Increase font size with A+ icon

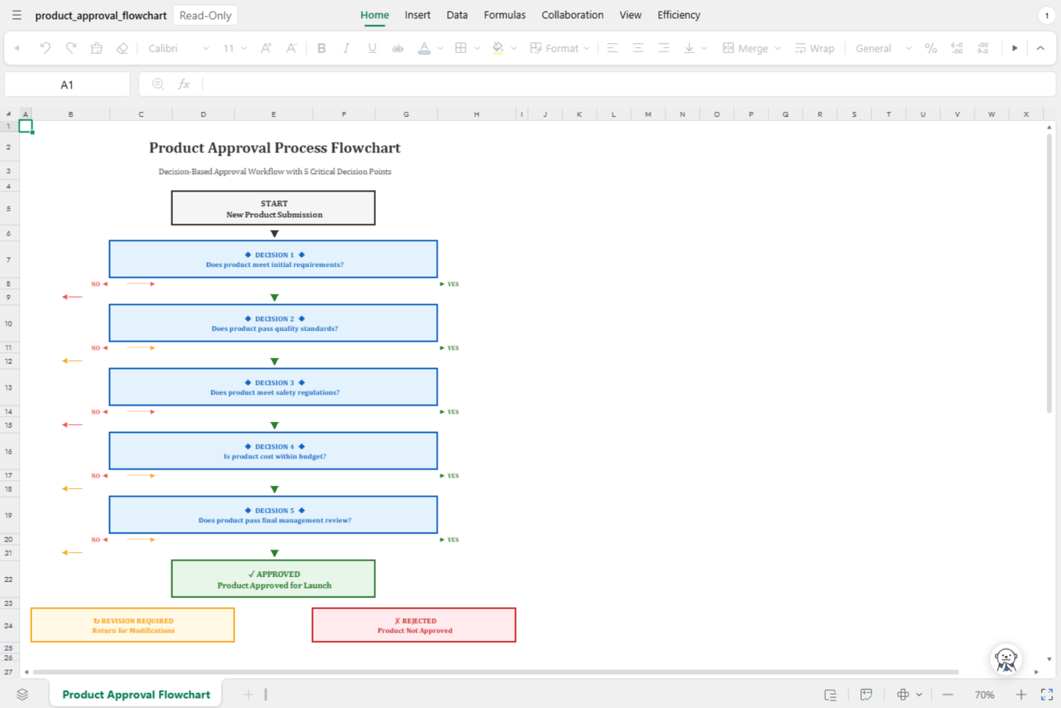266,48
